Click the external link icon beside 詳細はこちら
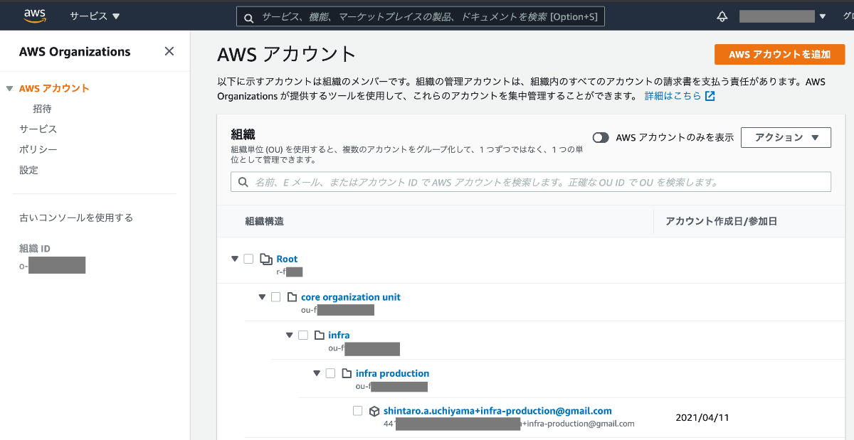Screen dimensions: 854x440 click(x=710, y=96)
